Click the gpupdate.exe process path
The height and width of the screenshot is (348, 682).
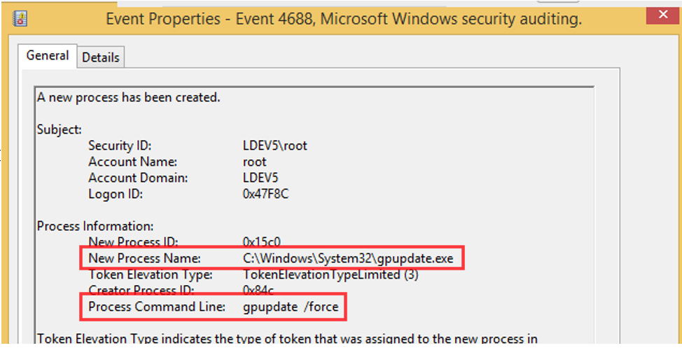click(x=348, y=258)
